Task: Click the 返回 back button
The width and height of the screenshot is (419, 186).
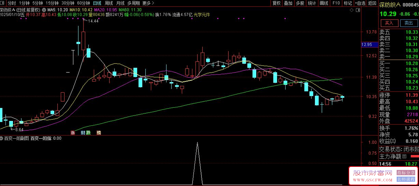Action: click(372, 3)
